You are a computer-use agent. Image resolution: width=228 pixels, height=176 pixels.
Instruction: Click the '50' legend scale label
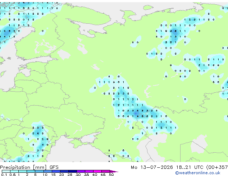pyautogui.click(x=111, y=175)
